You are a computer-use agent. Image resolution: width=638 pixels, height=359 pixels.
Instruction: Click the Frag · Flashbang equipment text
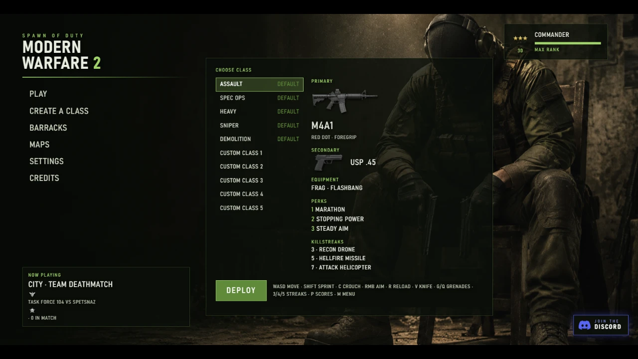pos(337,188)
